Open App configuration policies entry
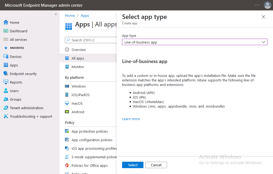The width and height of the screenshot is (273, 174). tap(92, 140)
